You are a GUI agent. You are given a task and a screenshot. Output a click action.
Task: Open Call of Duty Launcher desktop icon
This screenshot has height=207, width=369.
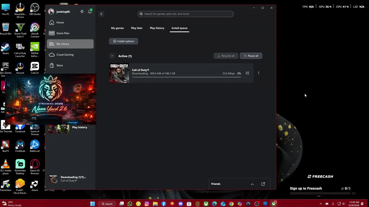point(20,50)
